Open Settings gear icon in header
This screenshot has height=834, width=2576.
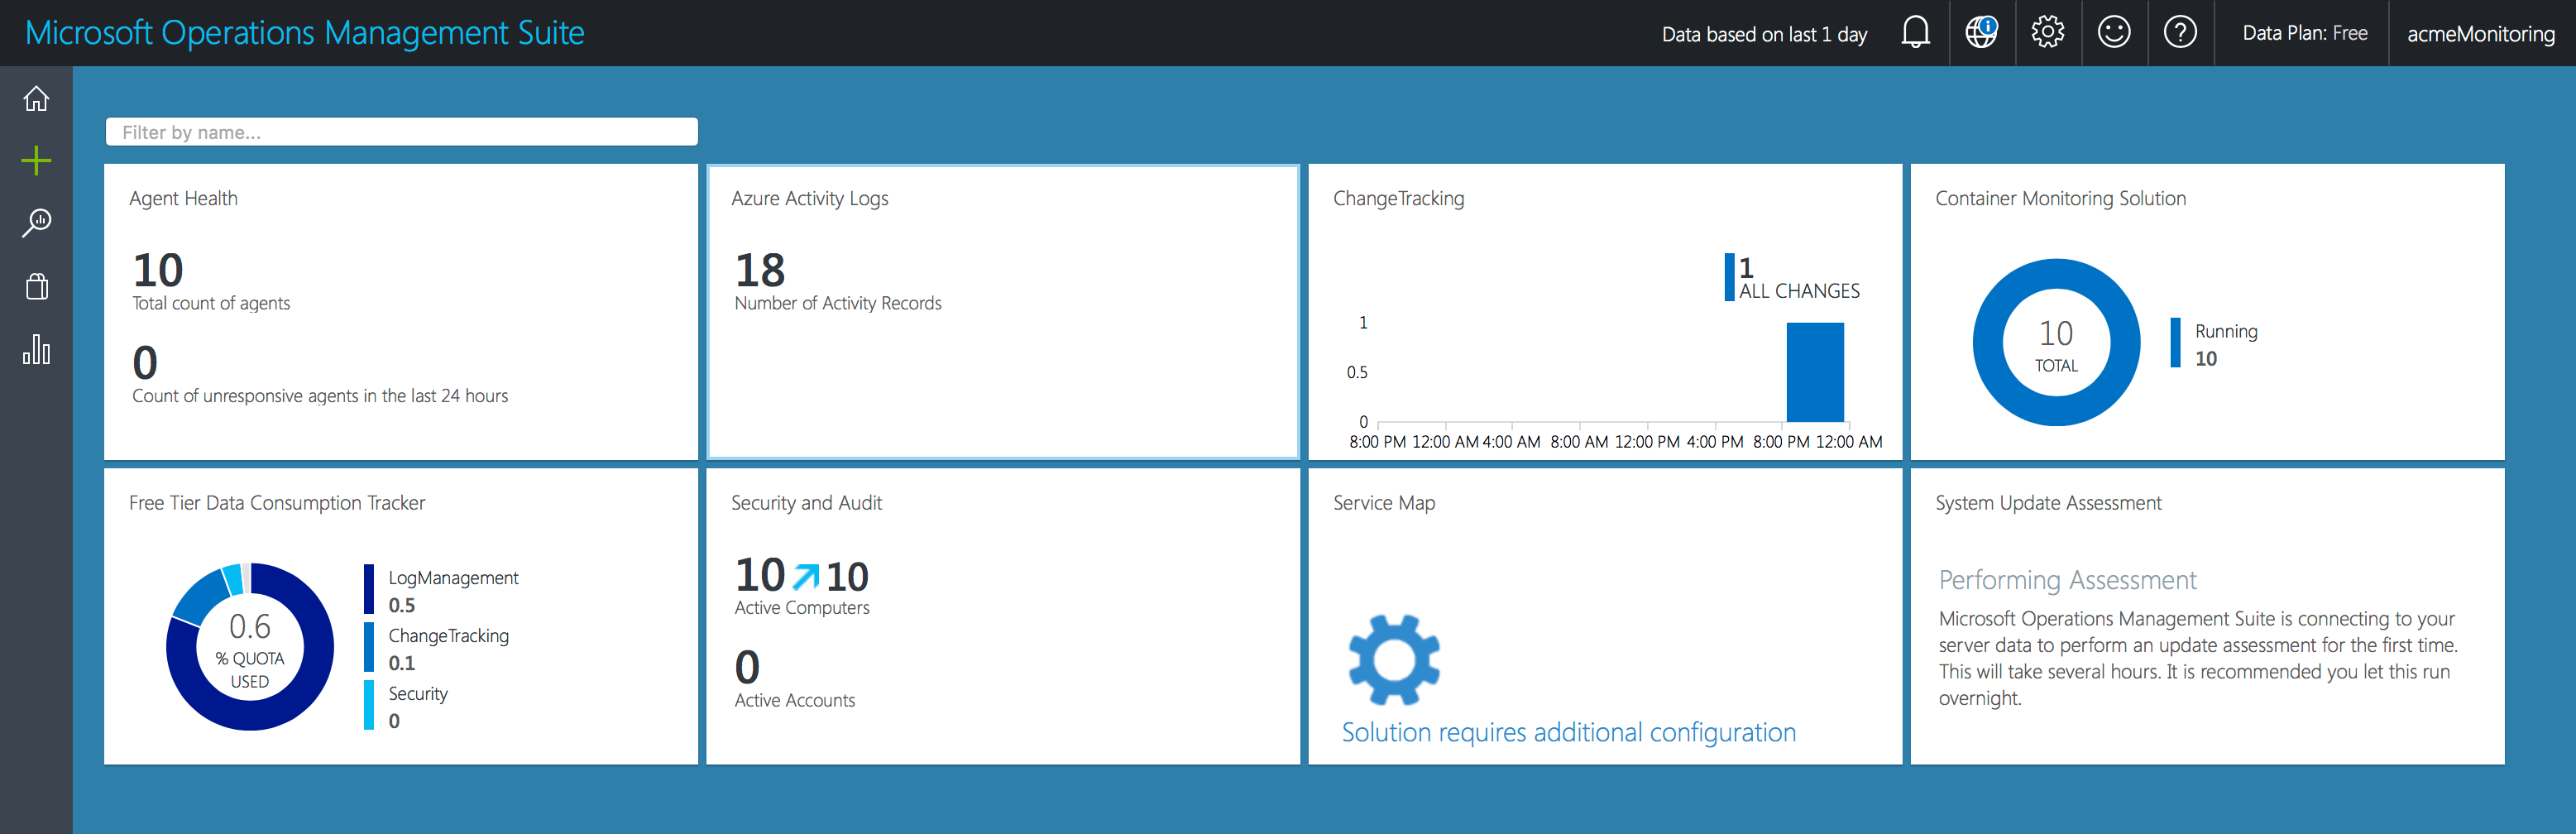tap(2047, 33)
